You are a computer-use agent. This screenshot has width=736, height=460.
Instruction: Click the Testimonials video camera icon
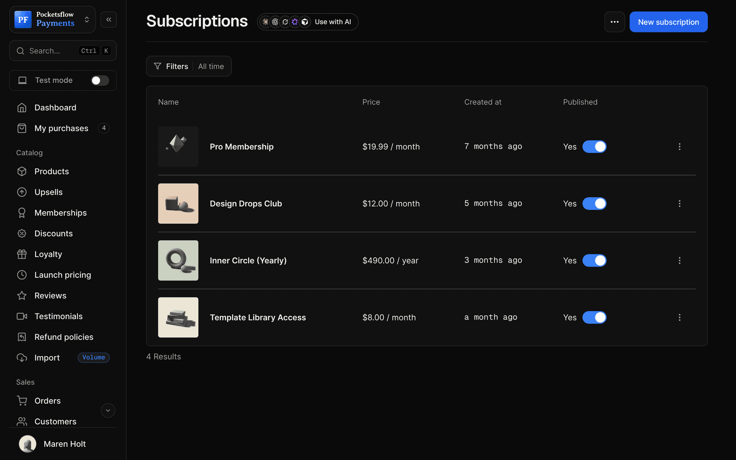pyautogui.click(x=22, y=316)
